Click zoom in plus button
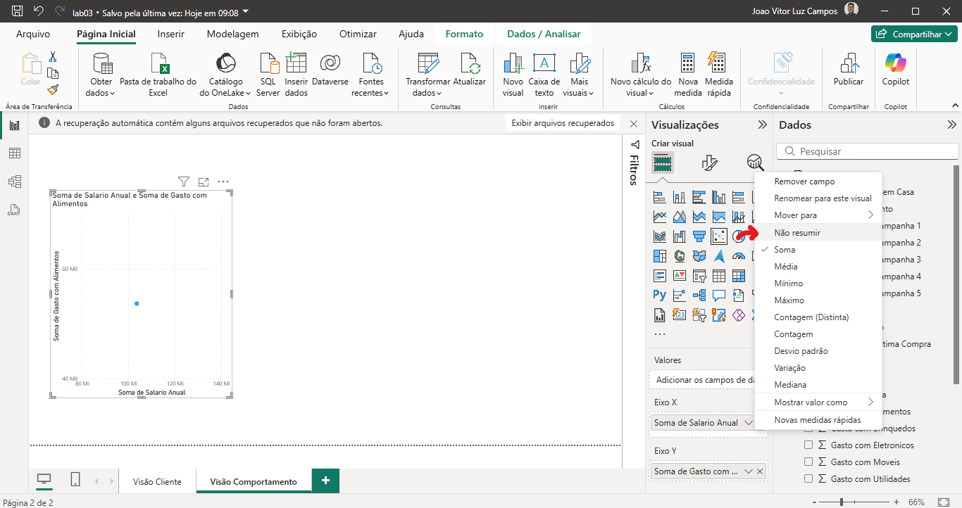This screenshot has height=508, width=962. click(896, 502)
